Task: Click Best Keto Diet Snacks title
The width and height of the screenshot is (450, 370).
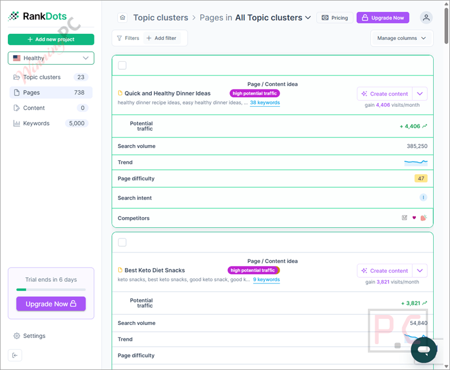Action: [x=155, y=270]
